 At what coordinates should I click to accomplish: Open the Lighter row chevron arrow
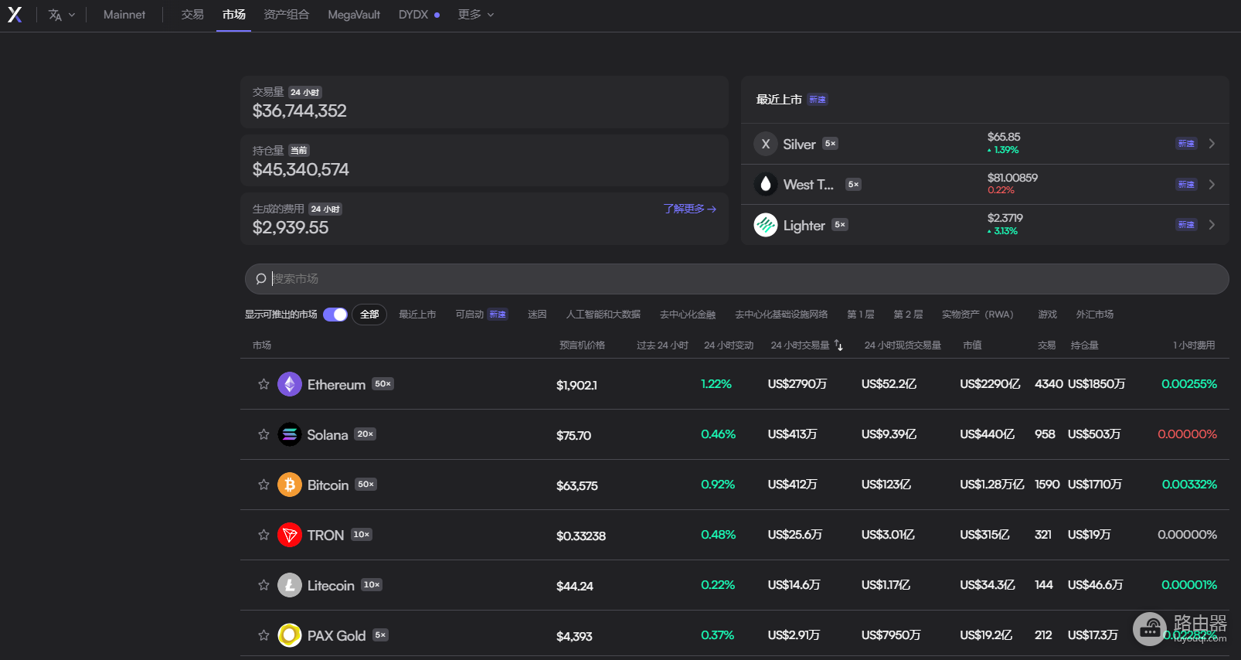[x=1212, y=225]
